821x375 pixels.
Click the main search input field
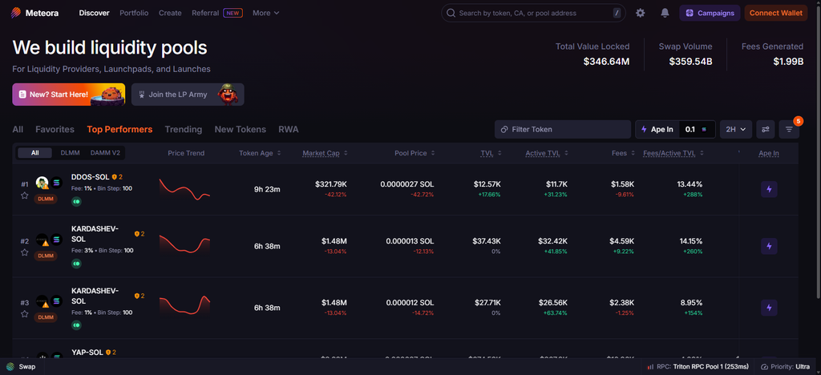[x=533, y=13]
